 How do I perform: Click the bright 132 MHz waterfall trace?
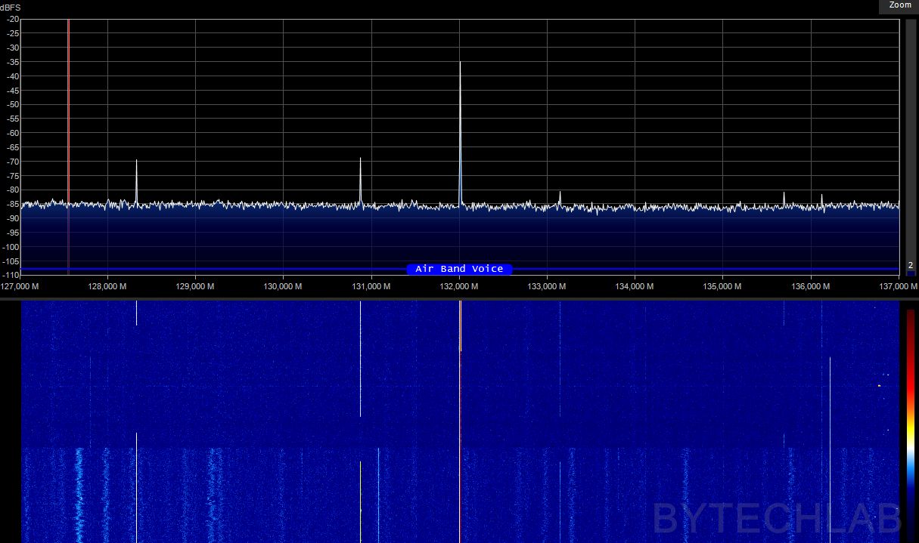pyautogui.click(x=460, y=421)
